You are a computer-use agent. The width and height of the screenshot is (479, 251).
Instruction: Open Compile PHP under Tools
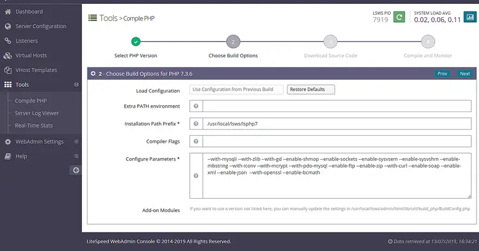point(31,101)
